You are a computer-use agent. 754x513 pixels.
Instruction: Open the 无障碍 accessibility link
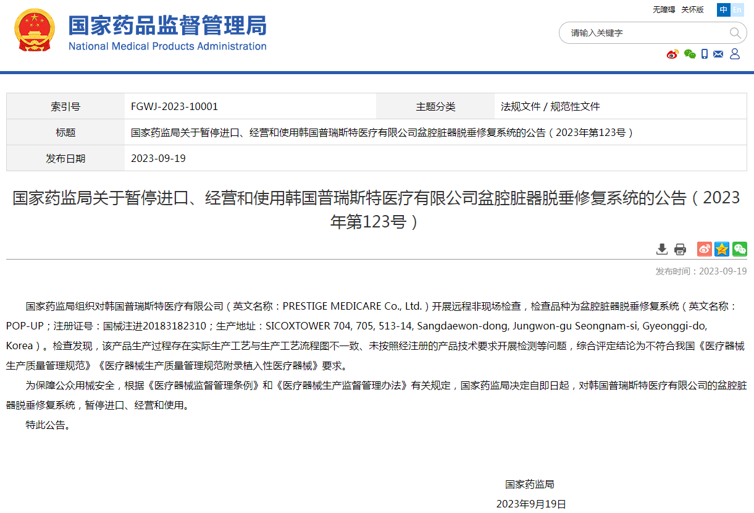[664, 10]
